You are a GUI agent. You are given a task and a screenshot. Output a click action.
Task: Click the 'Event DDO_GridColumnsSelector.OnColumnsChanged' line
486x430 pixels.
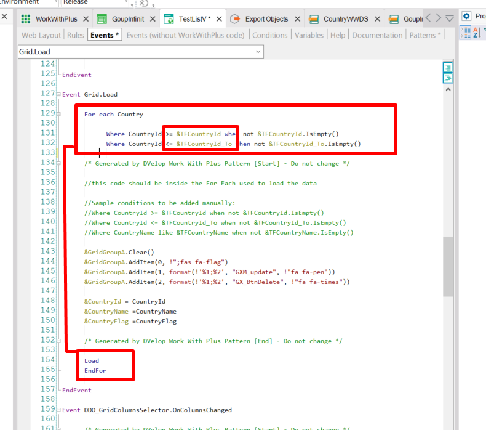tap(147, 410)
